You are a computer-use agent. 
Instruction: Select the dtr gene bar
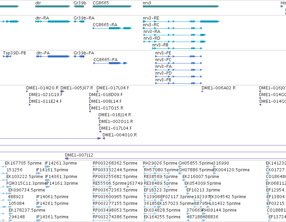53,6
